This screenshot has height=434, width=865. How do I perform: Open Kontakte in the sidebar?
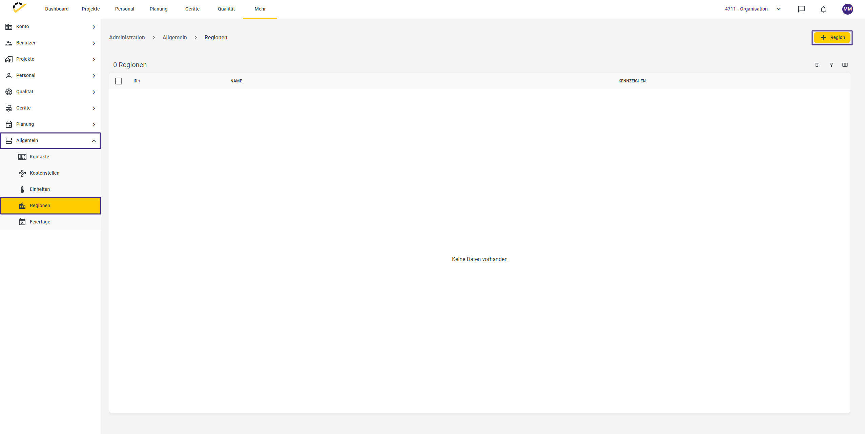point(50,157)
